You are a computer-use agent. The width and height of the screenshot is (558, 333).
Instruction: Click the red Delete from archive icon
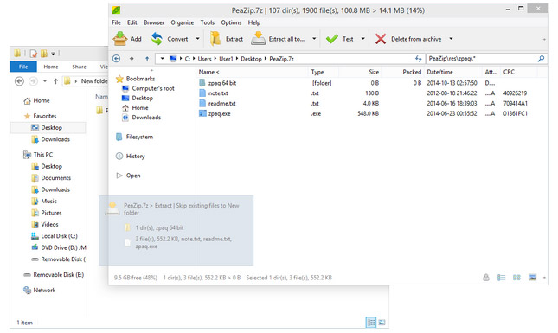coord(381,39)
